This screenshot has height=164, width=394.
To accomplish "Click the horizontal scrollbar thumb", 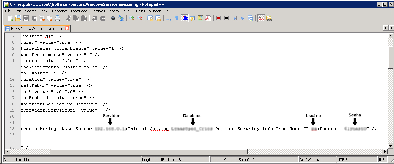I will pyautogui.click(x=149, y=151).
